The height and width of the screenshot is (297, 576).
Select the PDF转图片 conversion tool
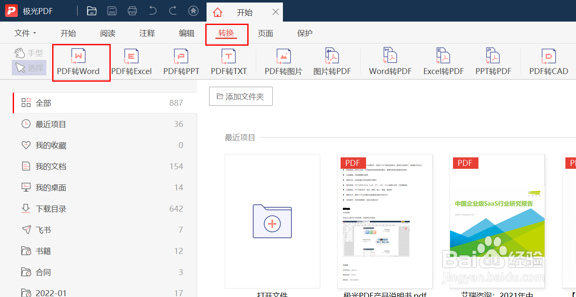[282, 61]
